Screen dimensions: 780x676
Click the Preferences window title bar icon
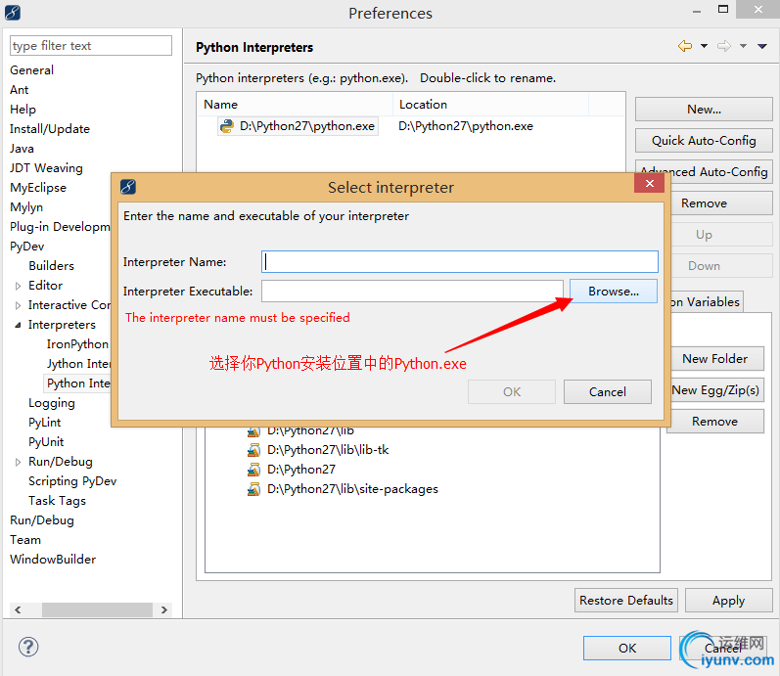[x=13, y=12]
